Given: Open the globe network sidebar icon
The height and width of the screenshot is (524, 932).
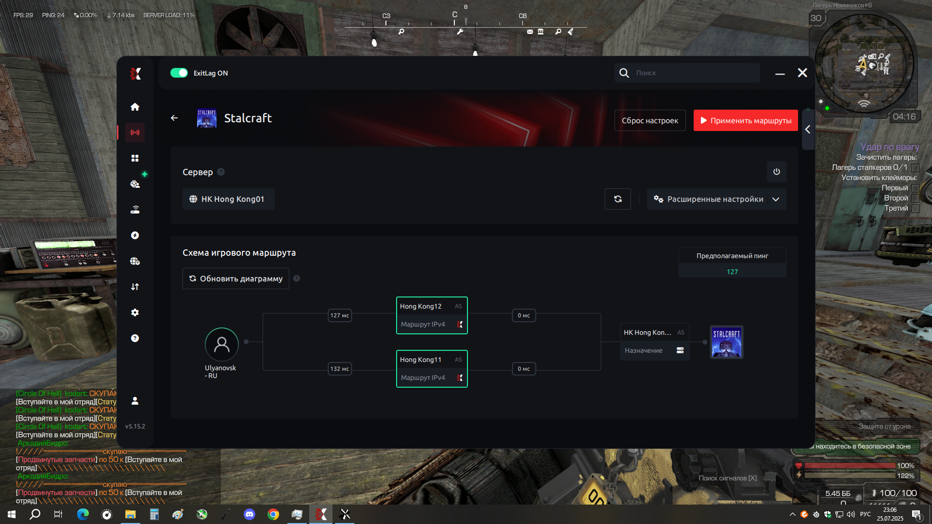Looking at the screenshot, I should pyautogui.click(x=135, y=261).
